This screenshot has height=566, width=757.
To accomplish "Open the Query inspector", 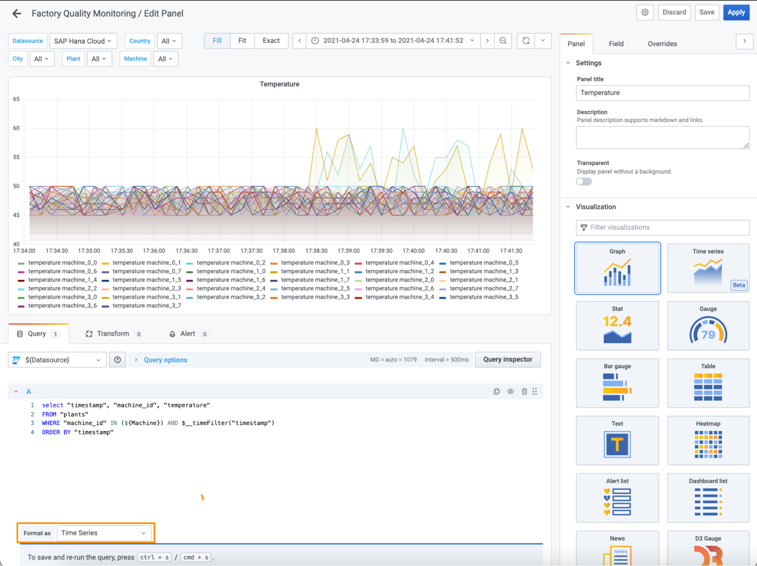I will (507, 359).
